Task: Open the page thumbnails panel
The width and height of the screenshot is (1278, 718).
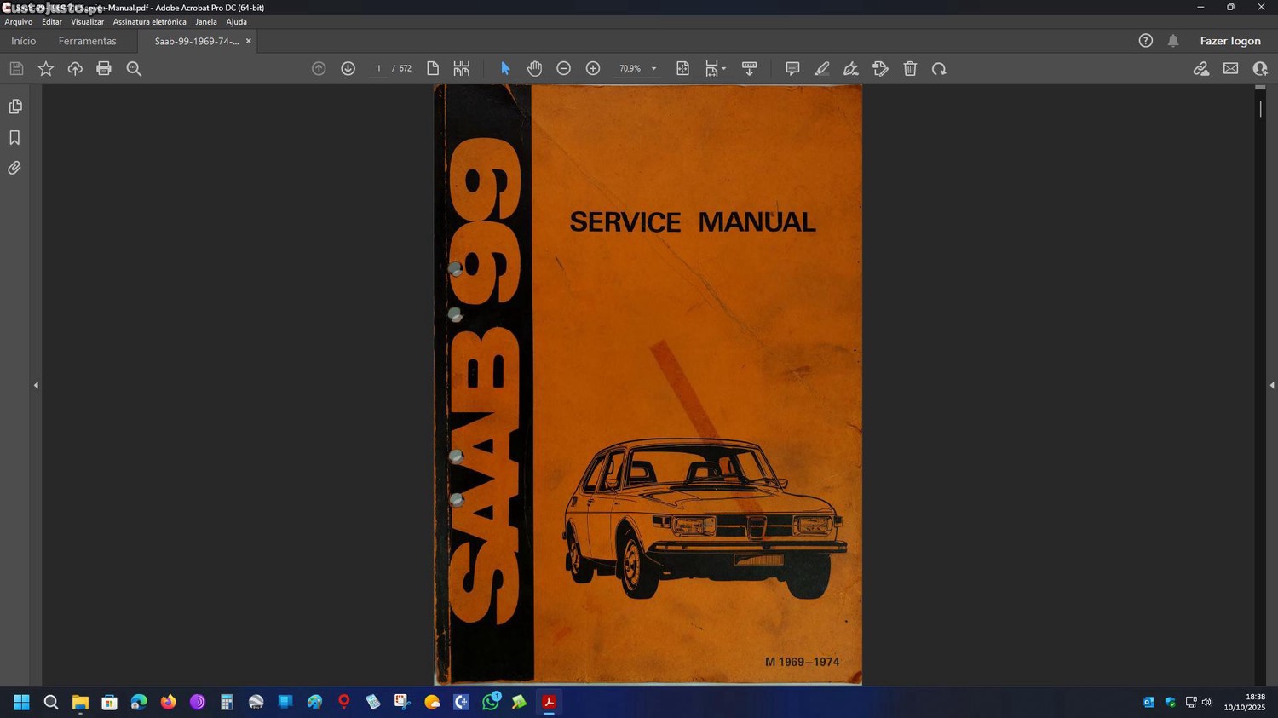Action: click(15, 106)
